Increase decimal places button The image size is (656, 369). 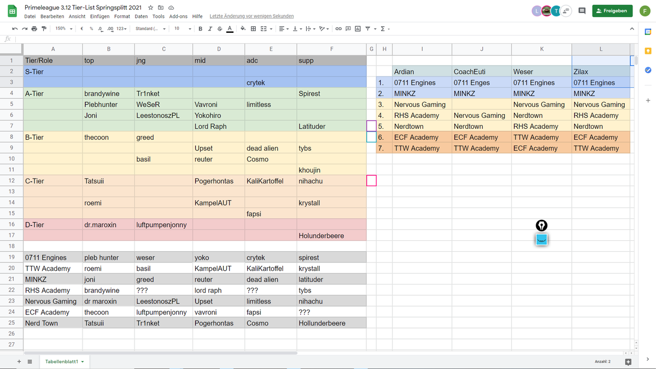pos(111,28)
